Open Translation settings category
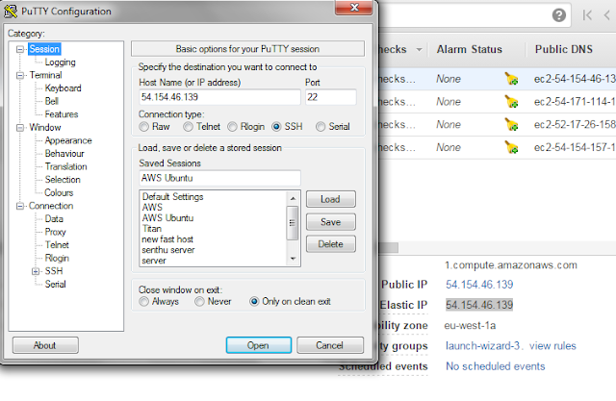Image resolution: width=616 pixels, height=401 pixels. [65, 166]
